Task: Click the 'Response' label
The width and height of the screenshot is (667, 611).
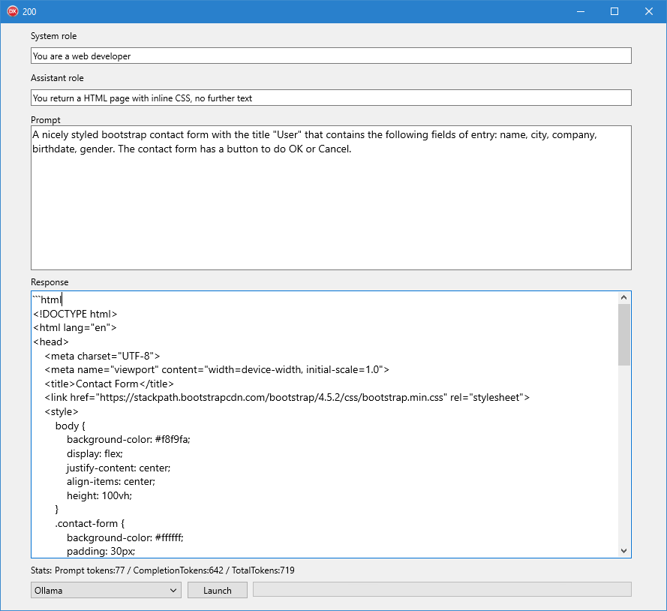Action: (50, 282)
